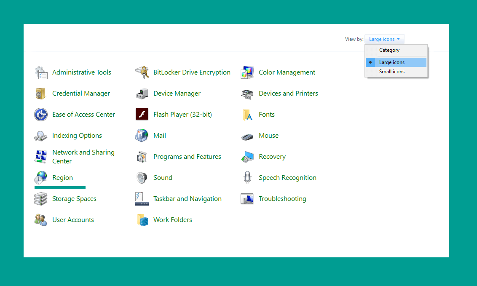Expand the View by Large icons dropdown
The image size is (477, 286).
click(385, 39)
